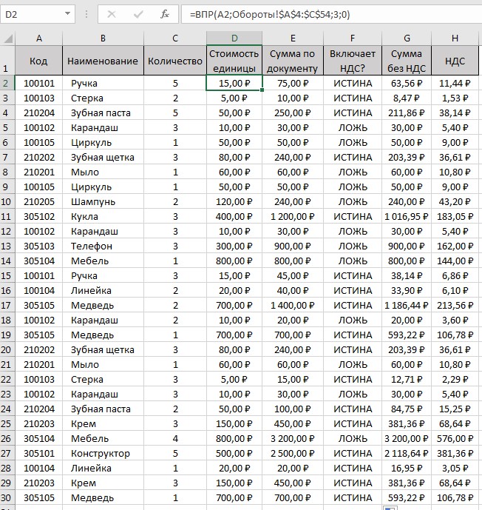
Task: Click 'Зубная паста' in row 24
Action: click(103, 409)
